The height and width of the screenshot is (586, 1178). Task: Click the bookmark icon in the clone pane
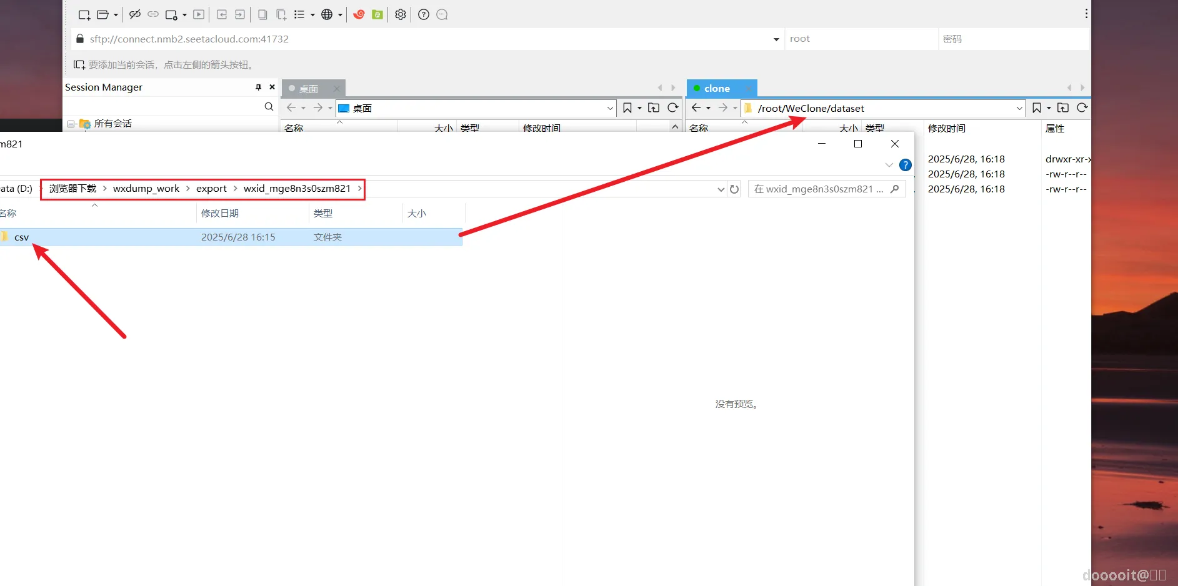(x=1037, y=108)
